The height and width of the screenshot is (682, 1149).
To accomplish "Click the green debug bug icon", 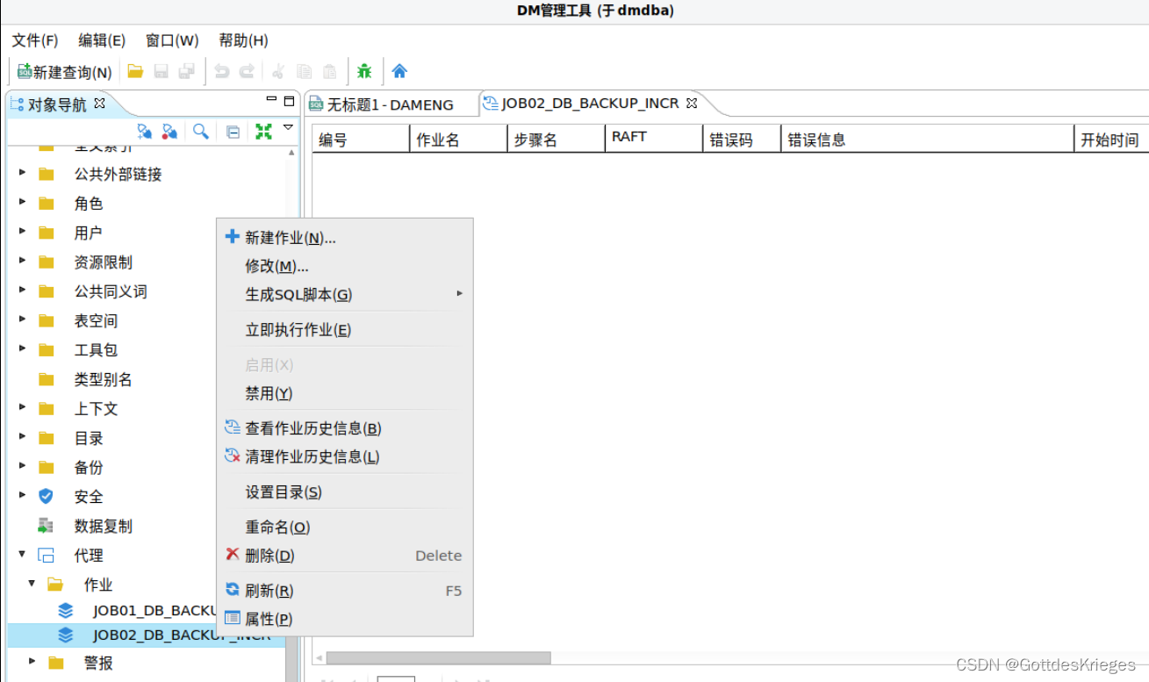I will tap(364, 71).
